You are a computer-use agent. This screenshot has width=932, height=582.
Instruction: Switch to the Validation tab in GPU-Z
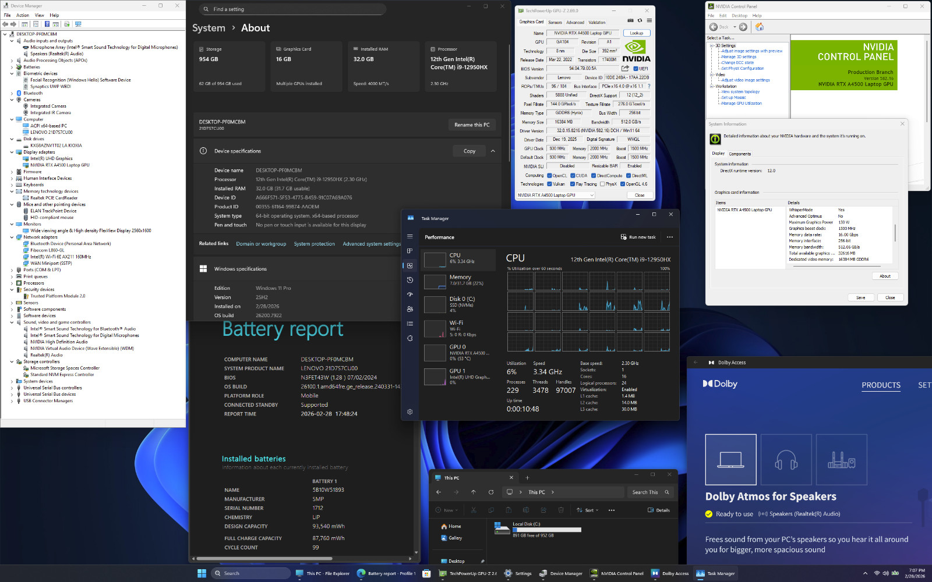(597, 22)
